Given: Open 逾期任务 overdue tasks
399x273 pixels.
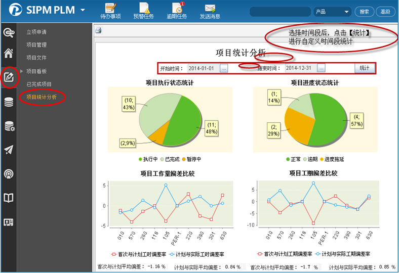Looking at the screenshot, I should (x=177, y=11).
